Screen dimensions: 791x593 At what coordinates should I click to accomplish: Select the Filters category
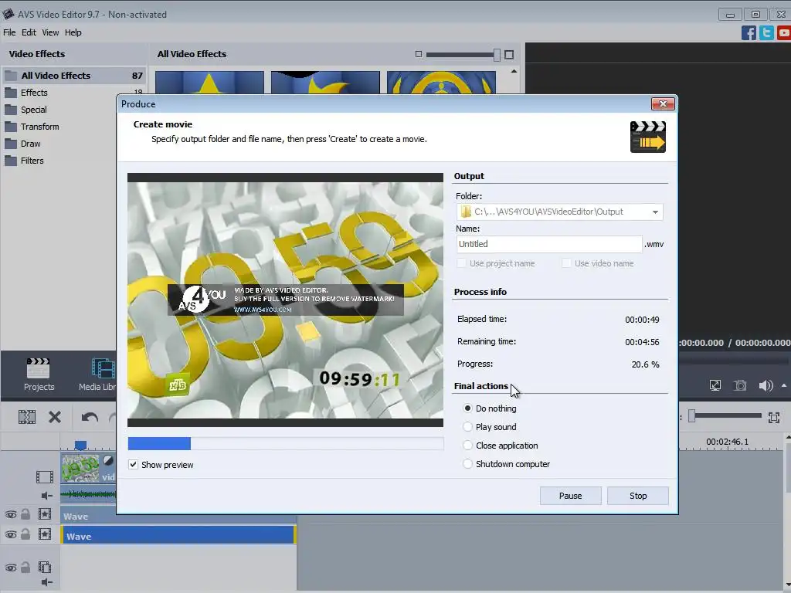pyautogui.click(x=32, y=161)
